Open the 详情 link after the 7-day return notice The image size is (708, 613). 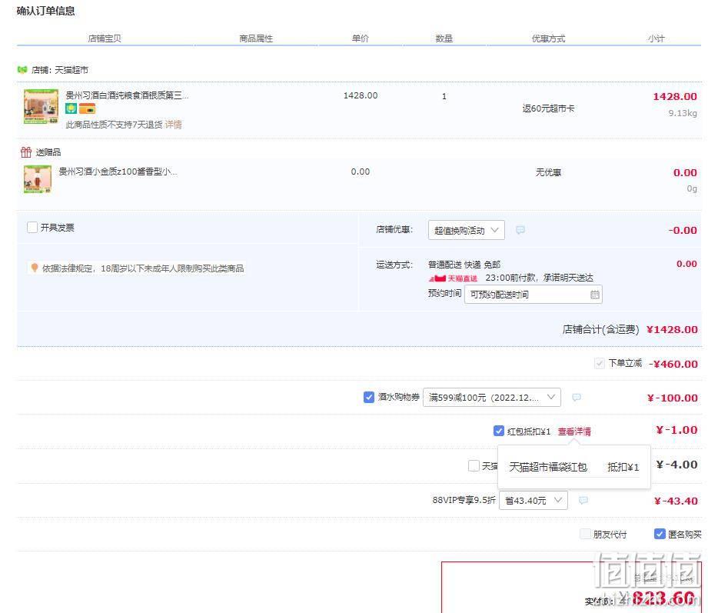174,125
